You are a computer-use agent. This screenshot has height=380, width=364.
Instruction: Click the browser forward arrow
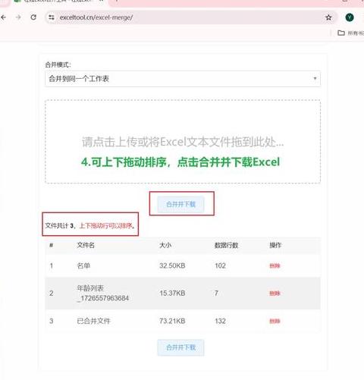point(18,17)
